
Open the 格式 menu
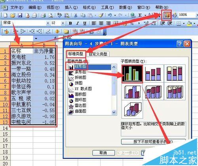[89, 8]
